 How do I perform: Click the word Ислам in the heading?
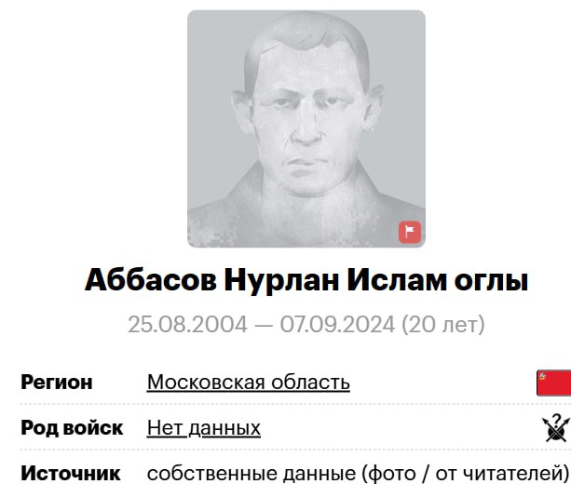point(397,280)
